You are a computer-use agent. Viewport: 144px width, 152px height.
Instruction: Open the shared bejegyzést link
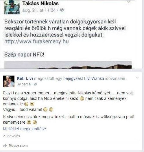[73, 78]
